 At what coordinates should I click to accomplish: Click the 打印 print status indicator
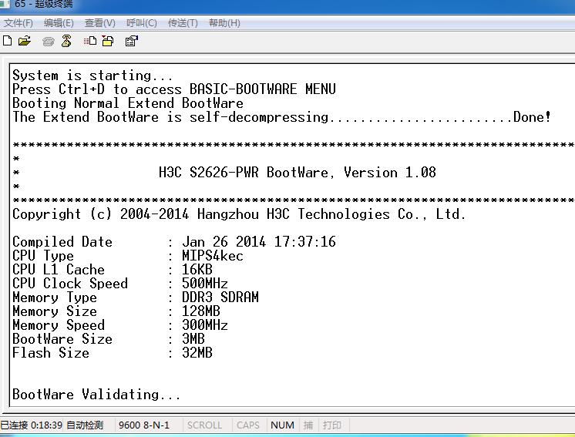pyautogui.click(x=332, y=425)
